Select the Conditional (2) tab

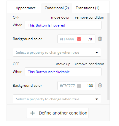point(57,8)
